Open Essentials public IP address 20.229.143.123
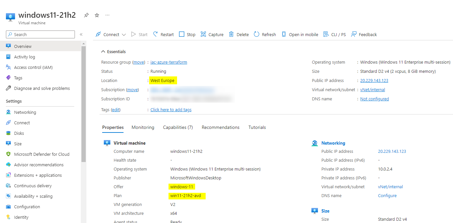 (x=374, y=80)
